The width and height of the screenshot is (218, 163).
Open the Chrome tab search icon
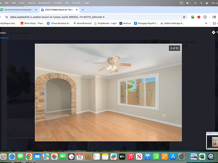(x=214, y=17)
